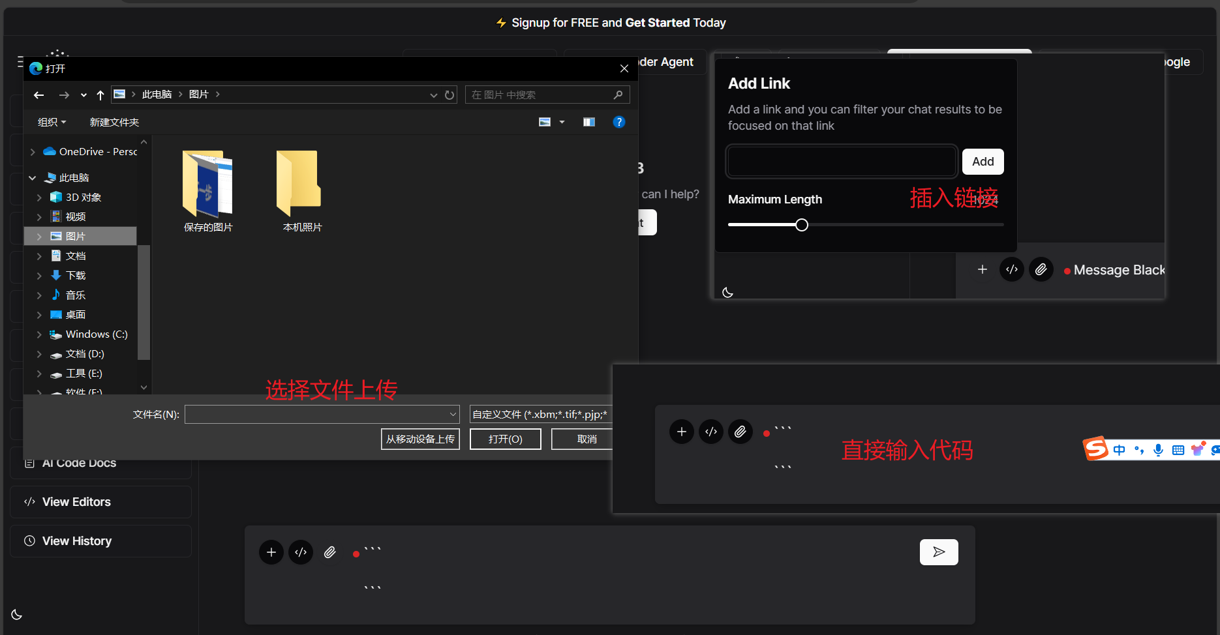Adjust the Maximum Length slider handle

click(x=802, y=225)
